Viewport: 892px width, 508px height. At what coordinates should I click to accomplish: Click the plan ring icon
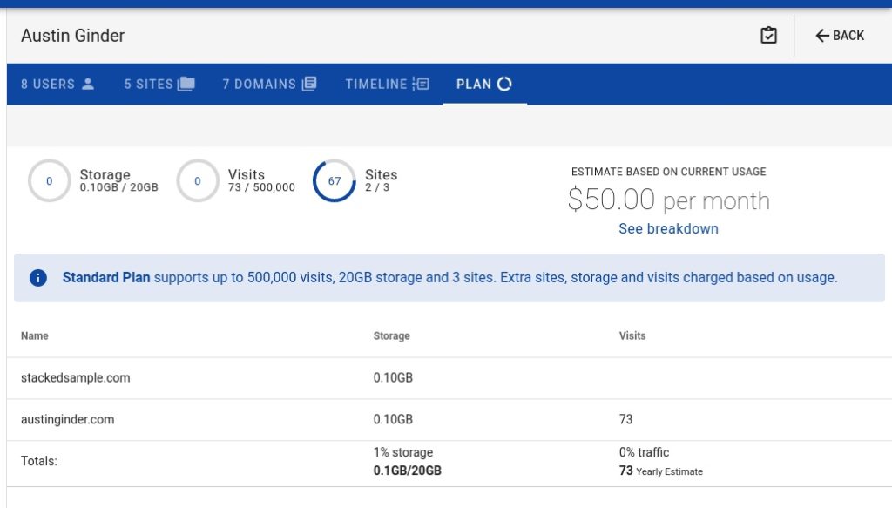click(504, 85)
